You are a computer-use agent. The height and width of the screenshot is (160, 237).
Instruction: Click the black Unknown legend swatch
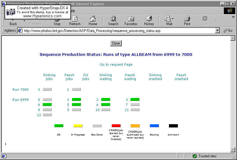[173, 126]
